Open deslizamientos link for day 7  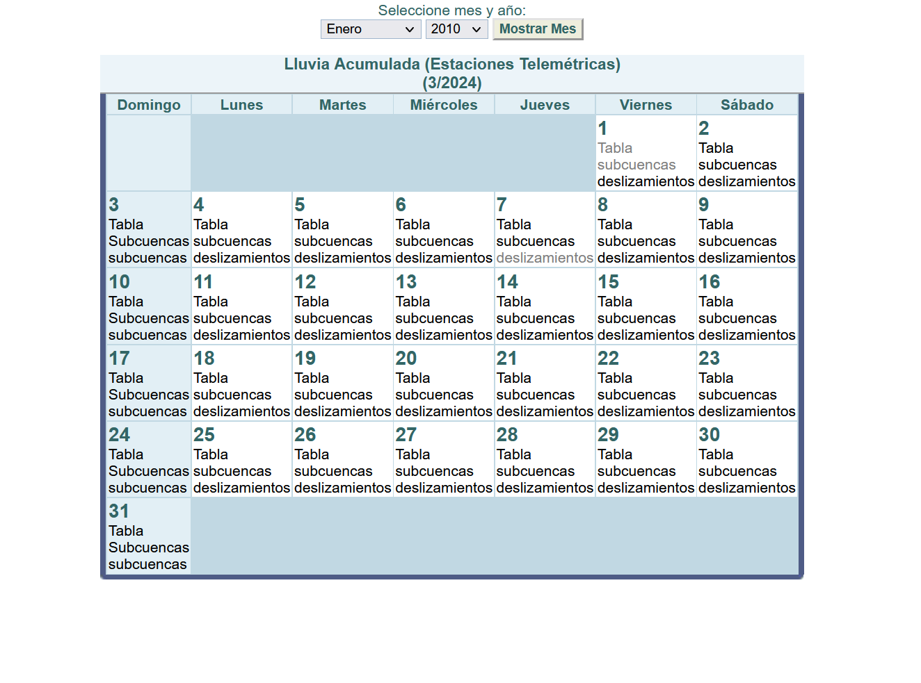[545, 258]
